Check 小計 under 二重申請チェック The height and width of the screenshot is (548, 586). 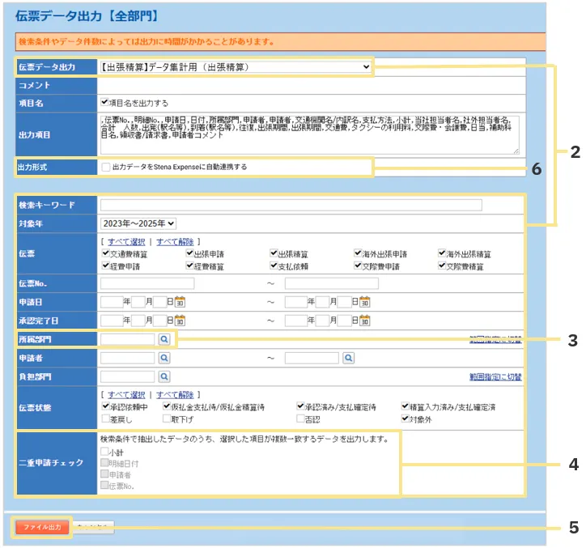point(104,452)
